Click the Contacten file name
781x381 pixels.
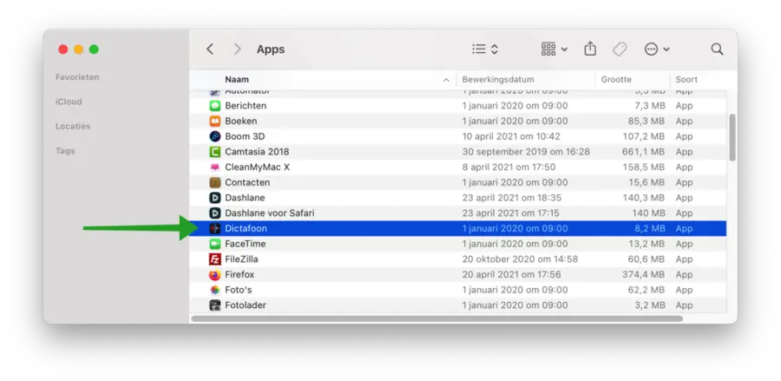point(247,182)
